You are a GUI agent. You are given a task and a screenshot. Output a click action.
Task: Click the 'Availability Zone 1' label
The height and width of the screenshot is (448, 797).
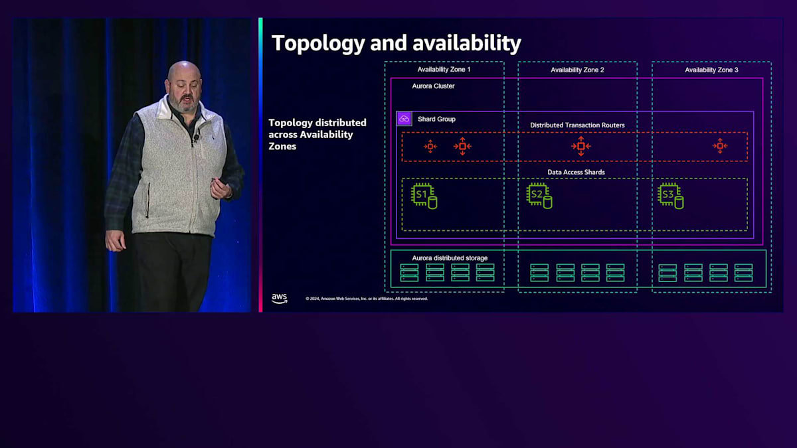coord(444,70)
